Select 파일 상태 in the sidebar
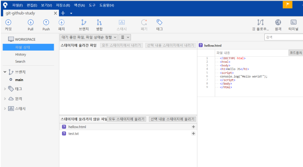 tap(28, 47)
